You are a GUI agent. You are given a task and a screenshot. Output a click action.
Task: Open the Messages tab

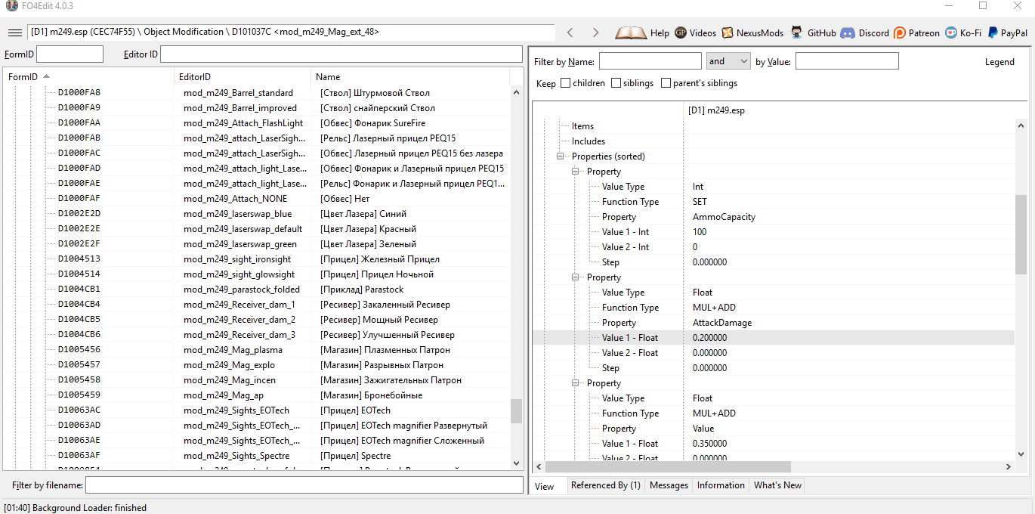click(669, 485)
